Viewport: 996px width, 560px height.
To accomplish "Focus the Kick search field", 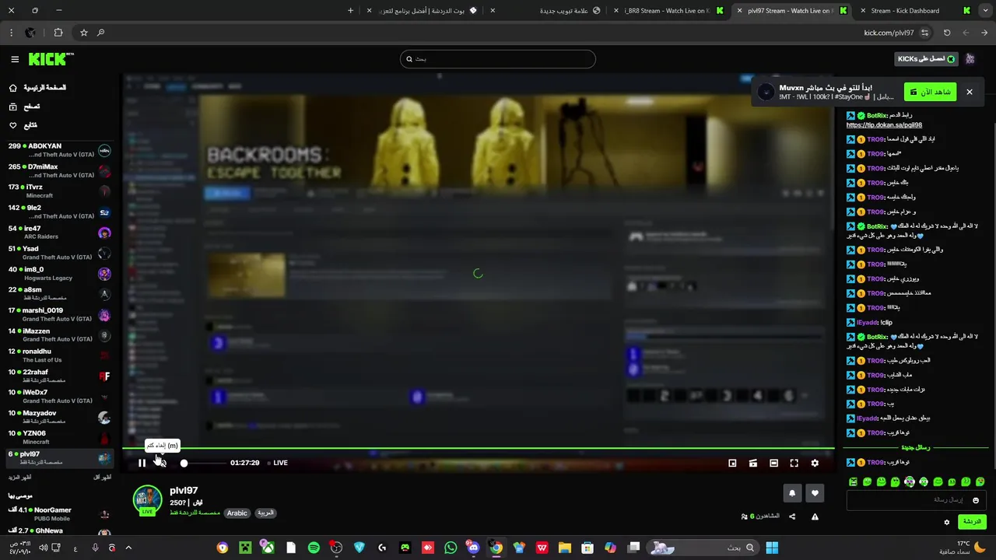I will (498, 59).
